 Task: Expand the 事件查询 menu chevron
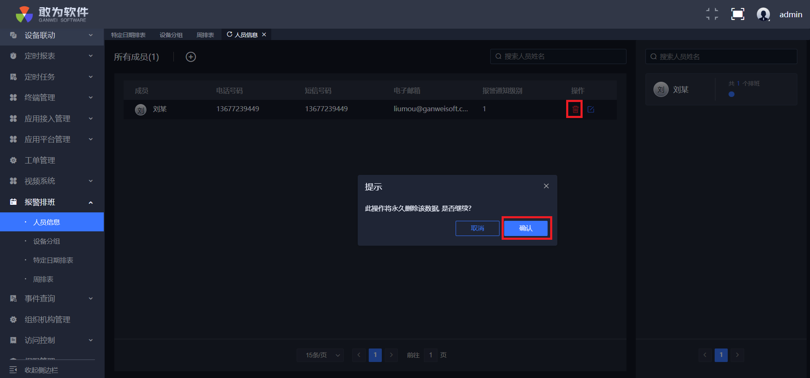coord(91,299)
